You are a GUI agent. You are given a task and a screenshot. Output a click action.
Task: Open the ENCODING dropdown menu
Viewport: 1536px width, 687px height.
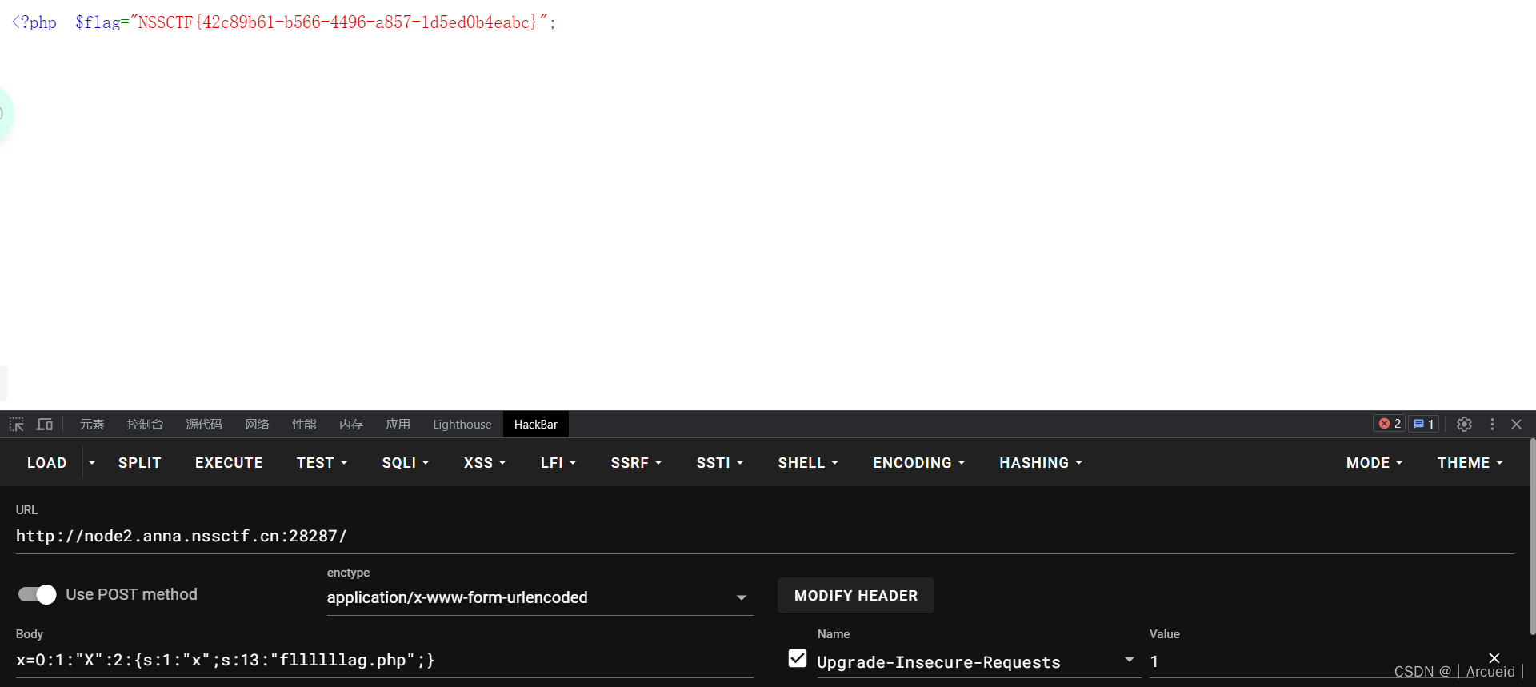point(918,462)
